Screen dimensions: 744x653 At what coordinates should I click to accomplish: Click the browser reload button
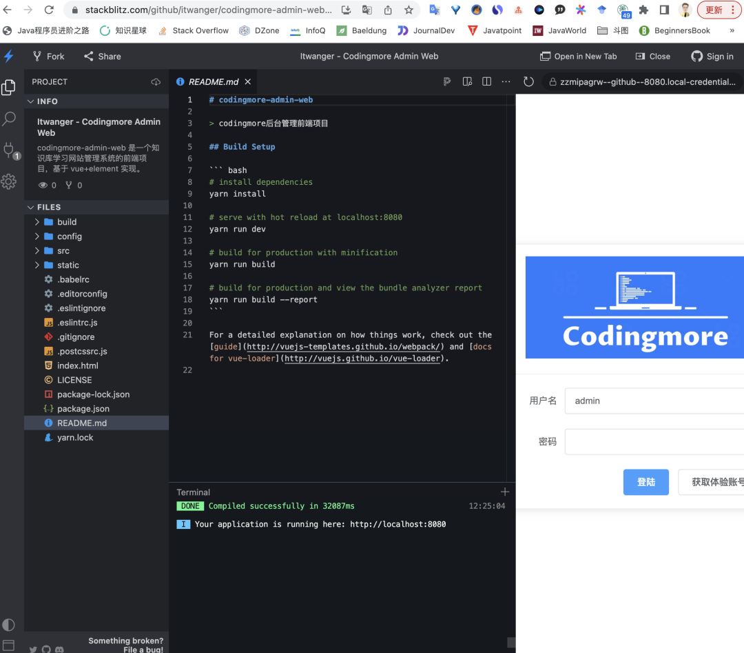pyautogui.click(x=49, y=10)
